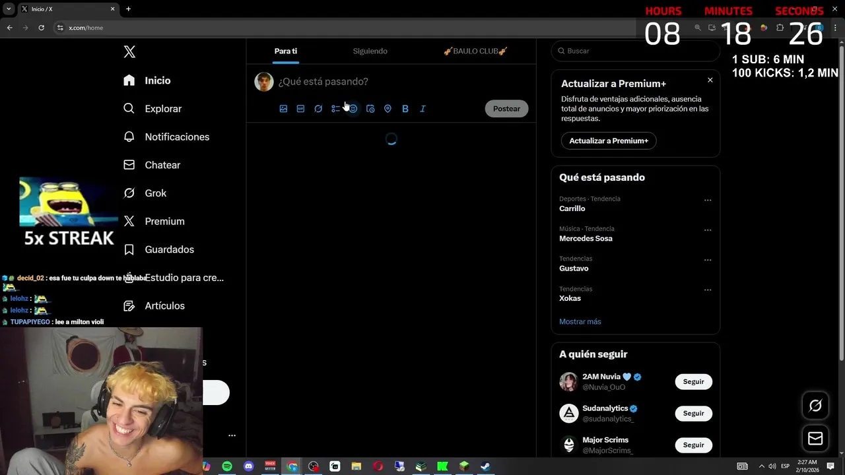Open Discord from the taskbar
The height and width of the screenshot is (475, 845).
point(249,466)
